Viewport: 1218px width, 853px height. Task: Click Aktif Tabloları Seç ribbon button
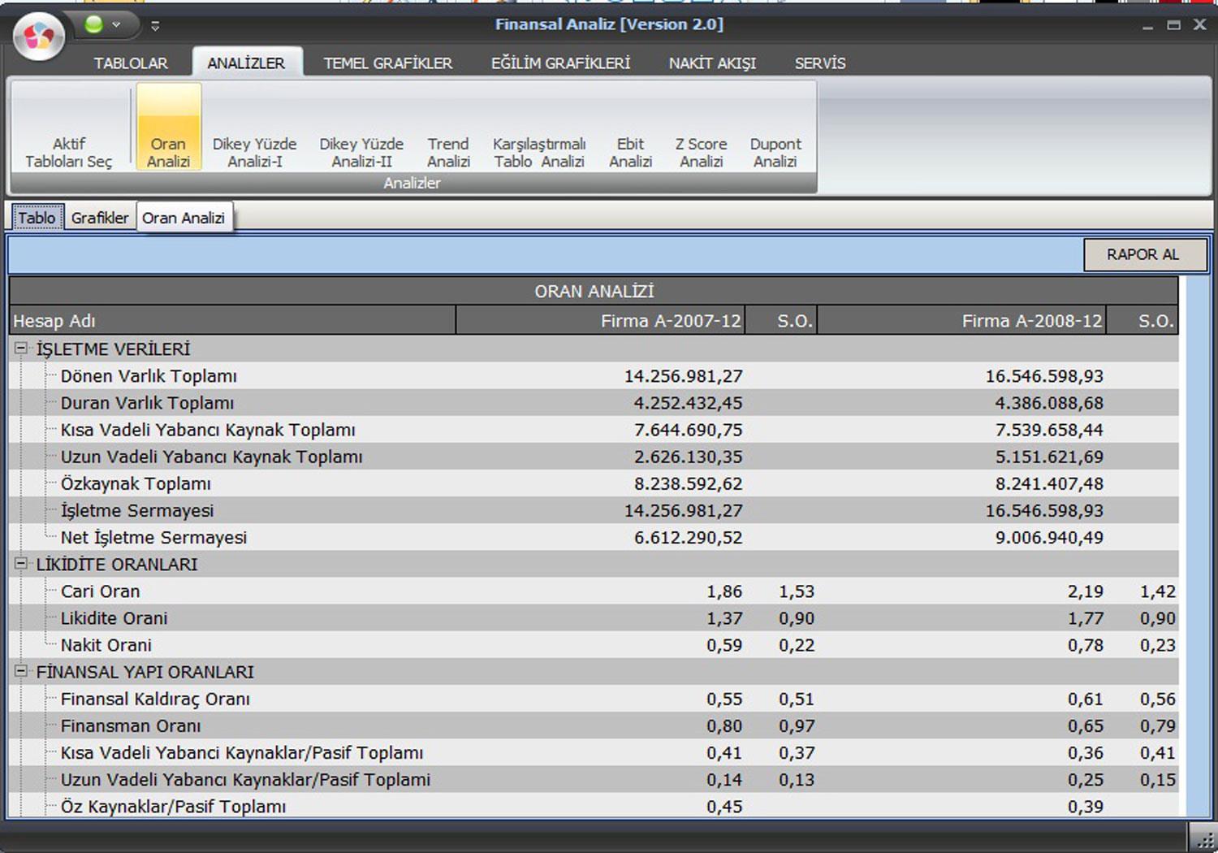(x=69, y=128)
